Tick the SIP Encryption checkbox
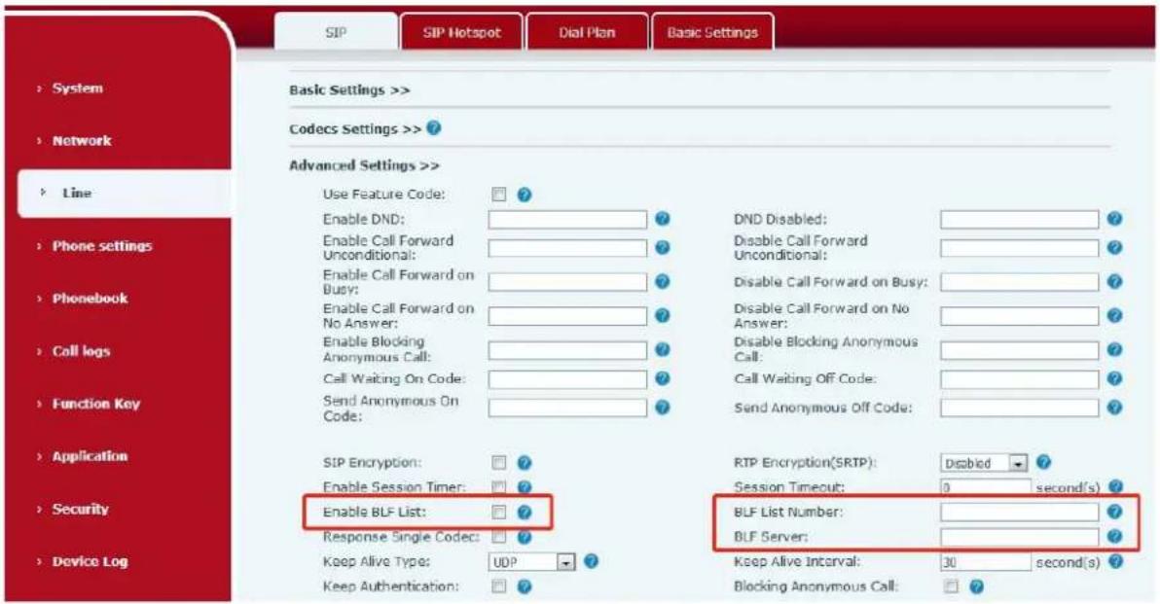Image resolution: width=1160 pixels, height=604 pixels. click(x=499, y=463)
